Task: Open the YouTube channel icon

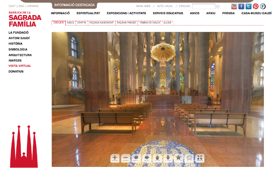Action: (234, 6)
